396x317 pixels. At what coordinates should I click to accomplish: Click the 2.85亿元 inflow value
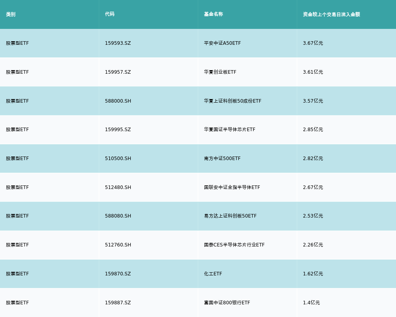coord(313,130)
